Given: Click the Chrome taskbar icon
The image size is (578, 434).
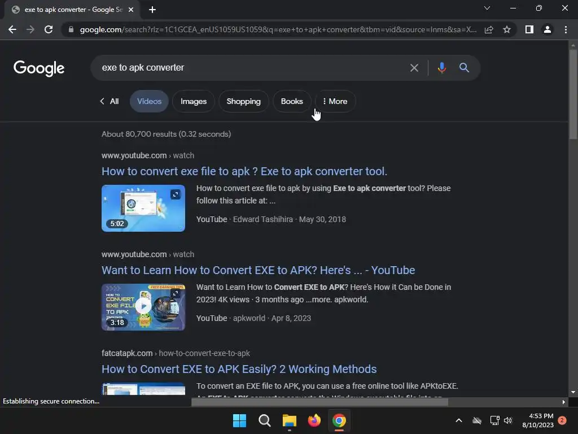Looking at the screenshot, I should click(x=339, y=420).
